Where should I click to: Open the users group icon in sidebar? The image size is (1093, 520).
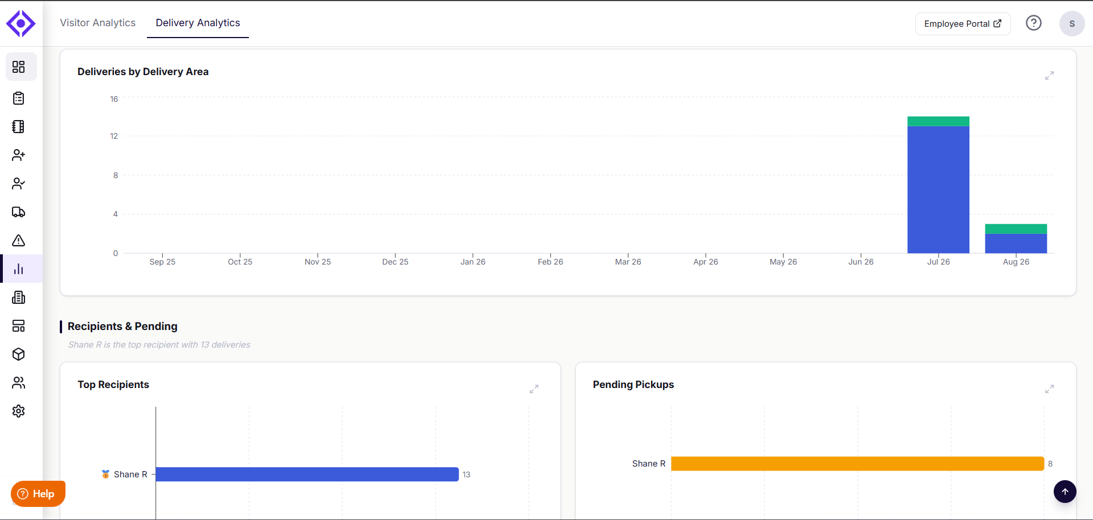[x=19, y=383]
